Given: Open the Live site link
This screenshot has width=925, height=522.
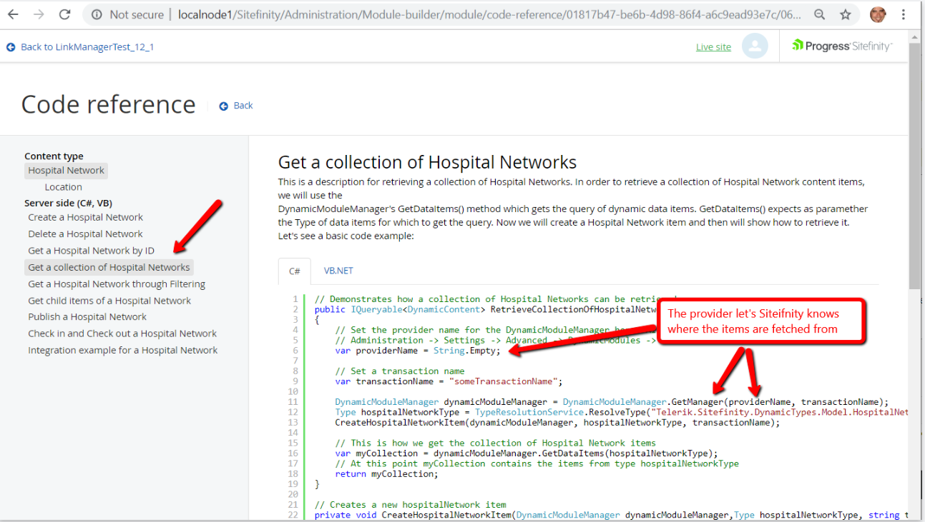Looking at the screenshot, I should coord(713,47).
